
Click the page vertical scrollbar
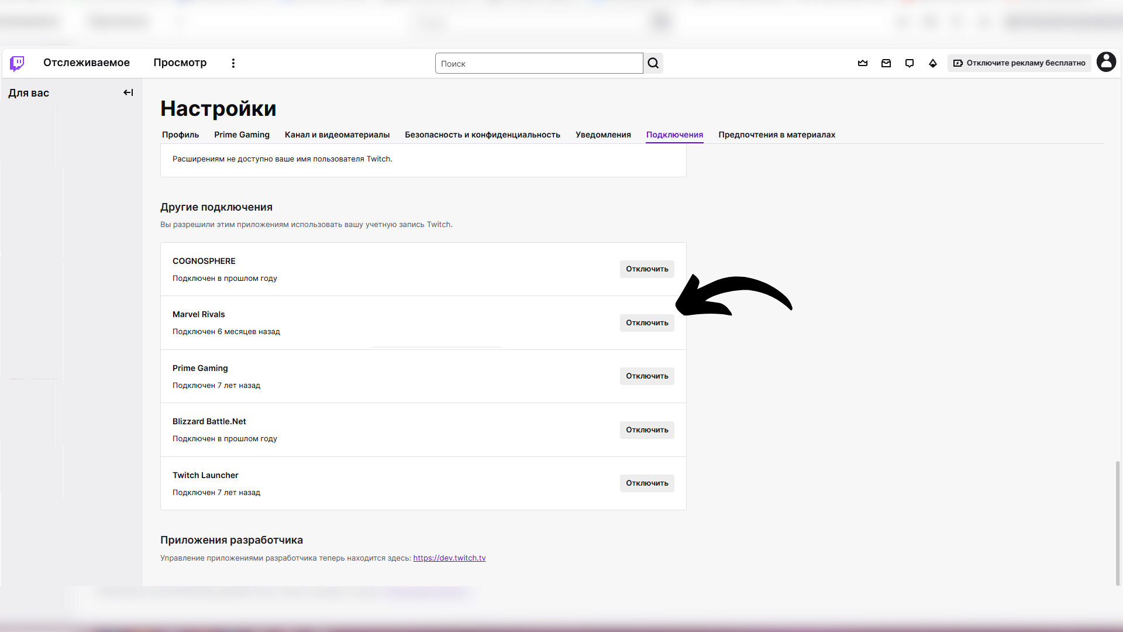point(1118,523)
